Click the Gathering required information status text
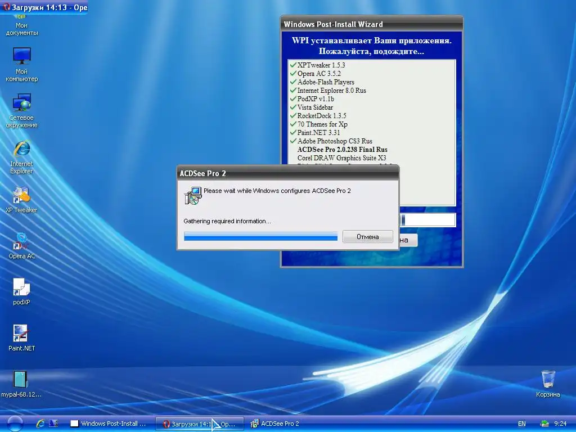This screenshot has width=576, height=432. [227, 221]
